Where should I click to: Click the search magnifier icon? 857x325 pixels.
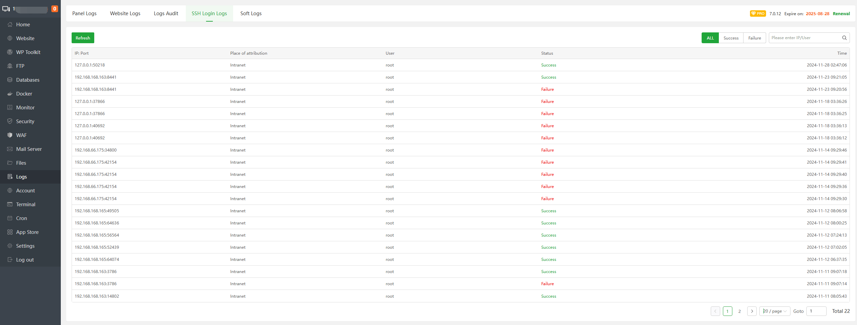coord(844,38)
